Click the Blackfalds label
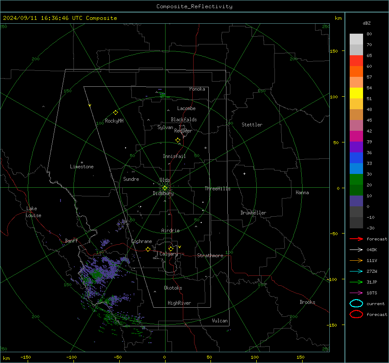The image size is (389, 363). click(184, 120)
